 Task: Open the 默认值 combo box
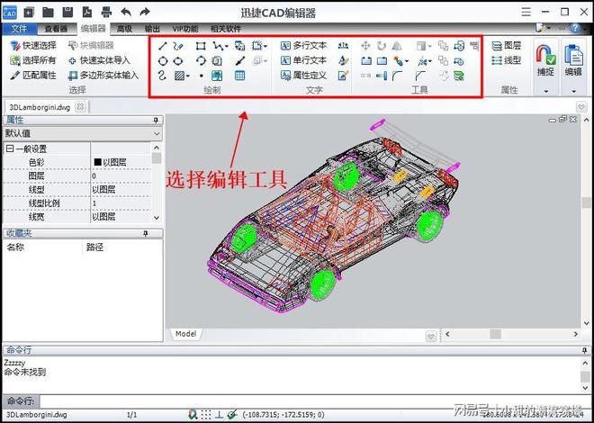pyautogui.click(x=83, y=134)
